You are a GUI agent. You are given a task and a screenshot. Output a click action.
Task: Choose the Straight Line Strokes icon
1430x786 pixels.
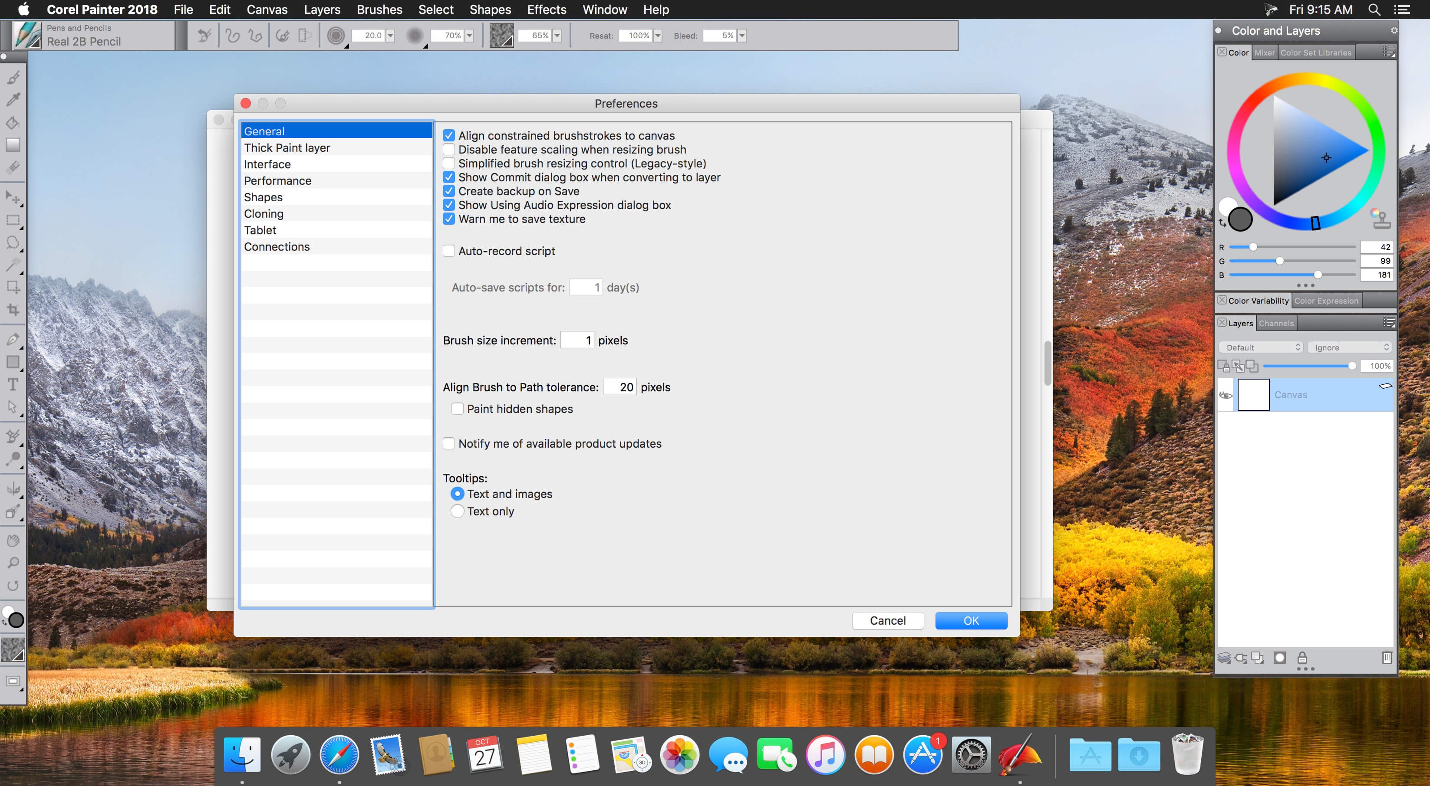(x=255, y=36)
